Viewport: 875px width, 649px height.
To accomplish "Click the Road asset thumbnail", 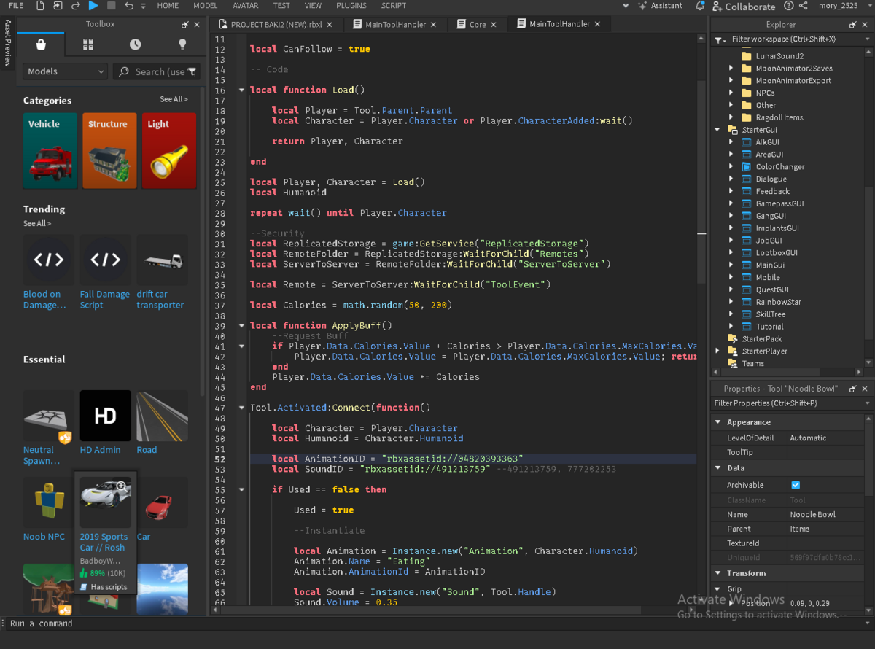I will click(162, 416).
